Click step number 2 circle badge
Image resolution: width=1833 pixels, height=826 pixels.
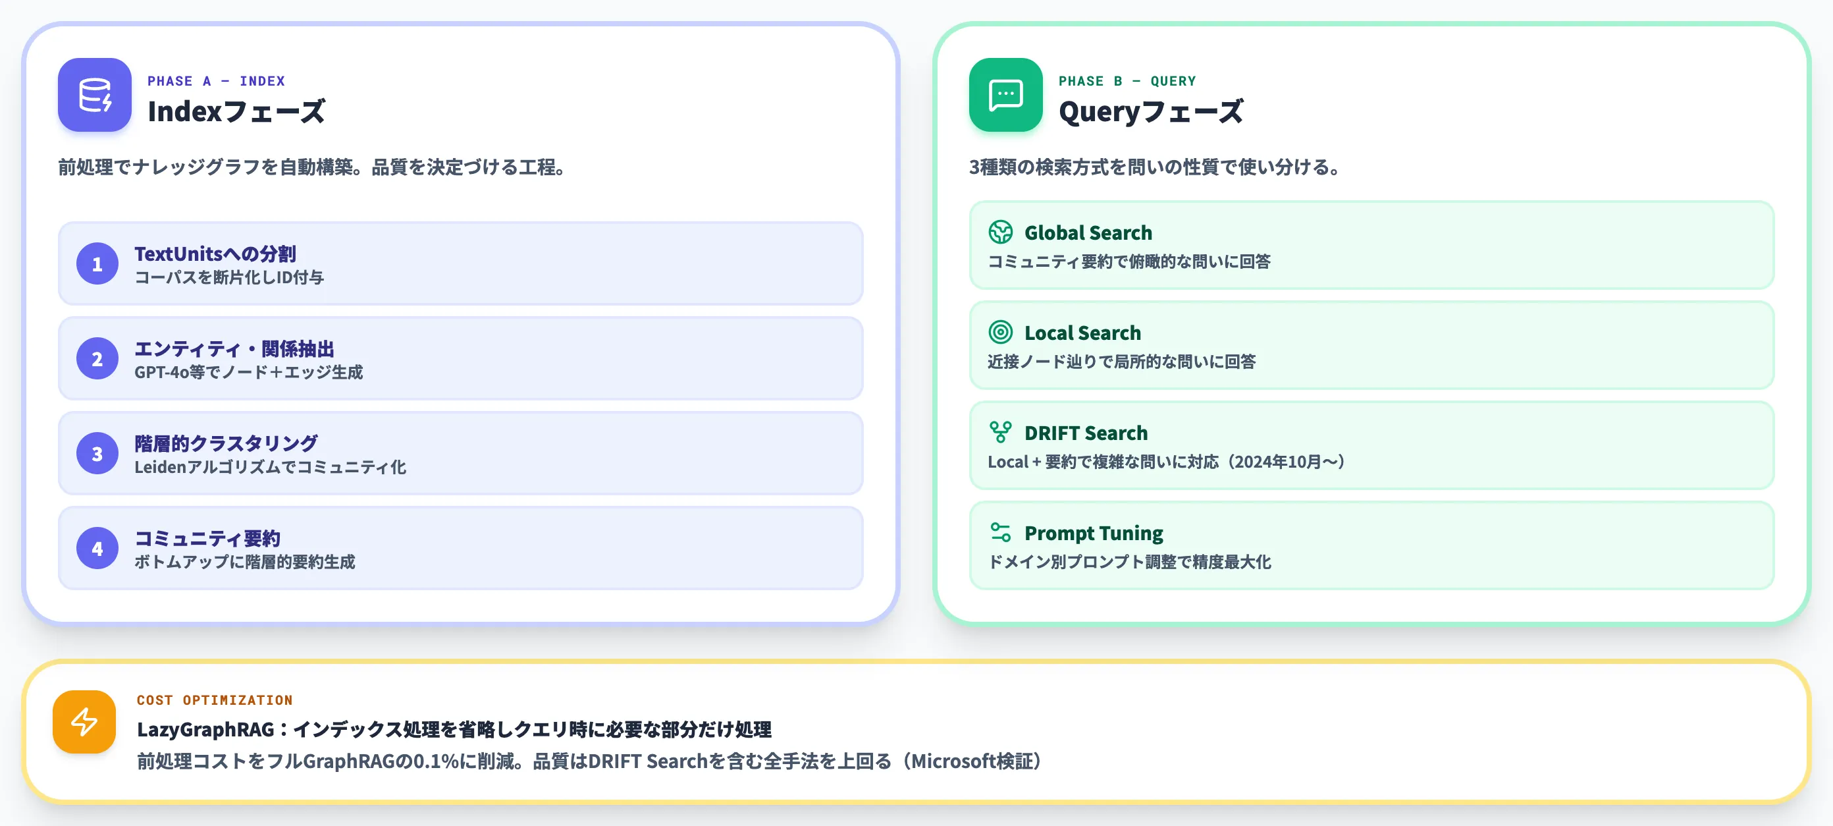(x=97, y=359)
